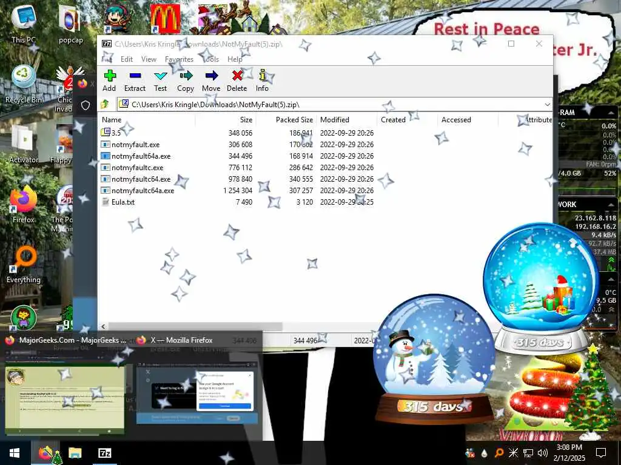Viewport: 621px width, 465px height.
Task: Click the network tray icon
Action: pyautogui.click(x=528, y=453)
